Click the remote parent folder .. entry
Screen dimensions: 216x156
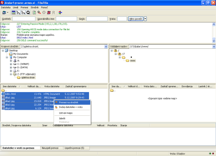[x=113, y=90]
